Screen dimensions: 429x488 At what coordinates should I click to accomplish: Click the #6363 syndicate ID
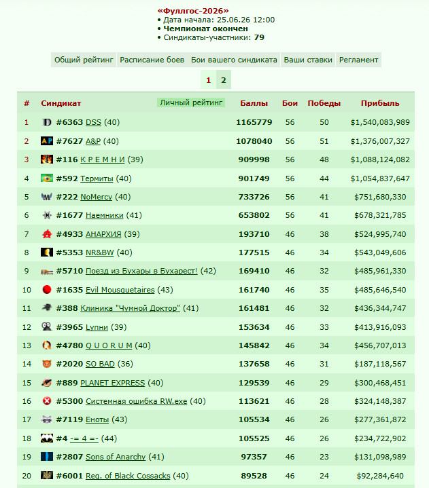[69, 122]
